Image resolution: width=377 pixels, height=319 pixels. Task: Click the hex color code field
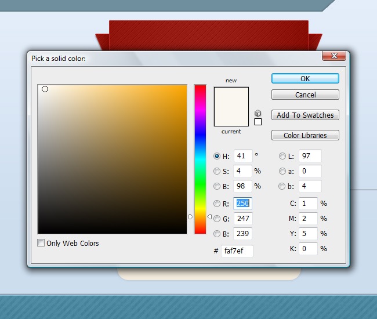(x=237, y=251)
